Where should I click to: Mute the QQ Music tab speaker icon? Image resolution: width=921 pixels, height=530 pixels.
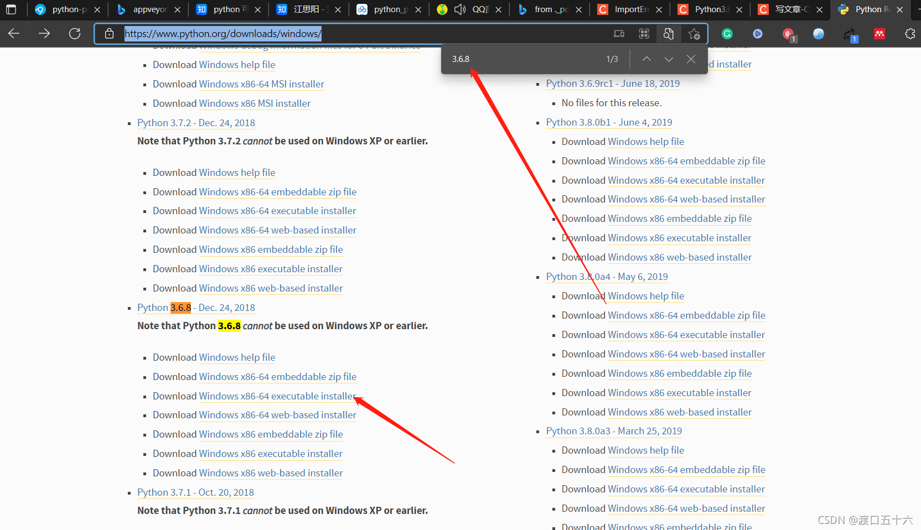click(460, 9)
